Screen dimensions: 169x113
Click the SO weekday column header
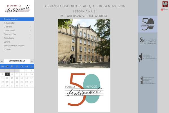[x=27, y=66]
